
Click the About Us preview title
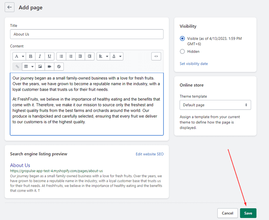pyautogui.click(x=20, y=165)
